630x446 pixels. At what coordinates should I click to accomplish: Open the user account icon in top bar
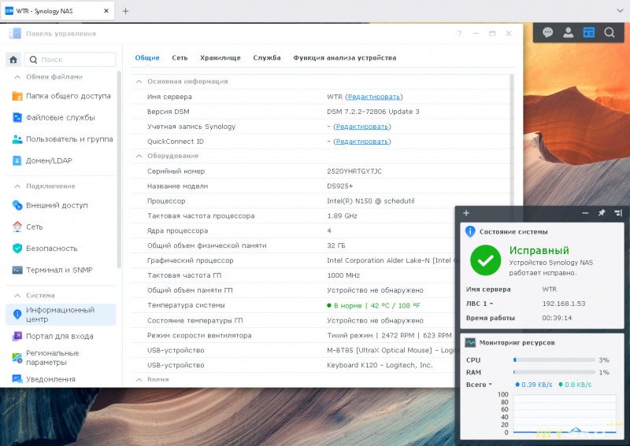coord(568,32)
